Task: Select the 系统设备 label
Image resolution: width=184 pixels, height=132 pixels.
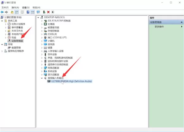Action: point(52,71)
